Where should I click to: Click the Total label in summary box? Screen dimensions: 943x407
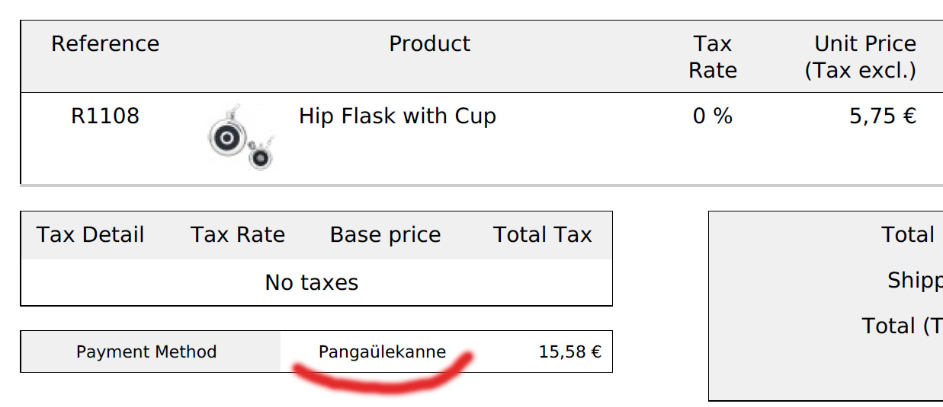click(908, 235)
